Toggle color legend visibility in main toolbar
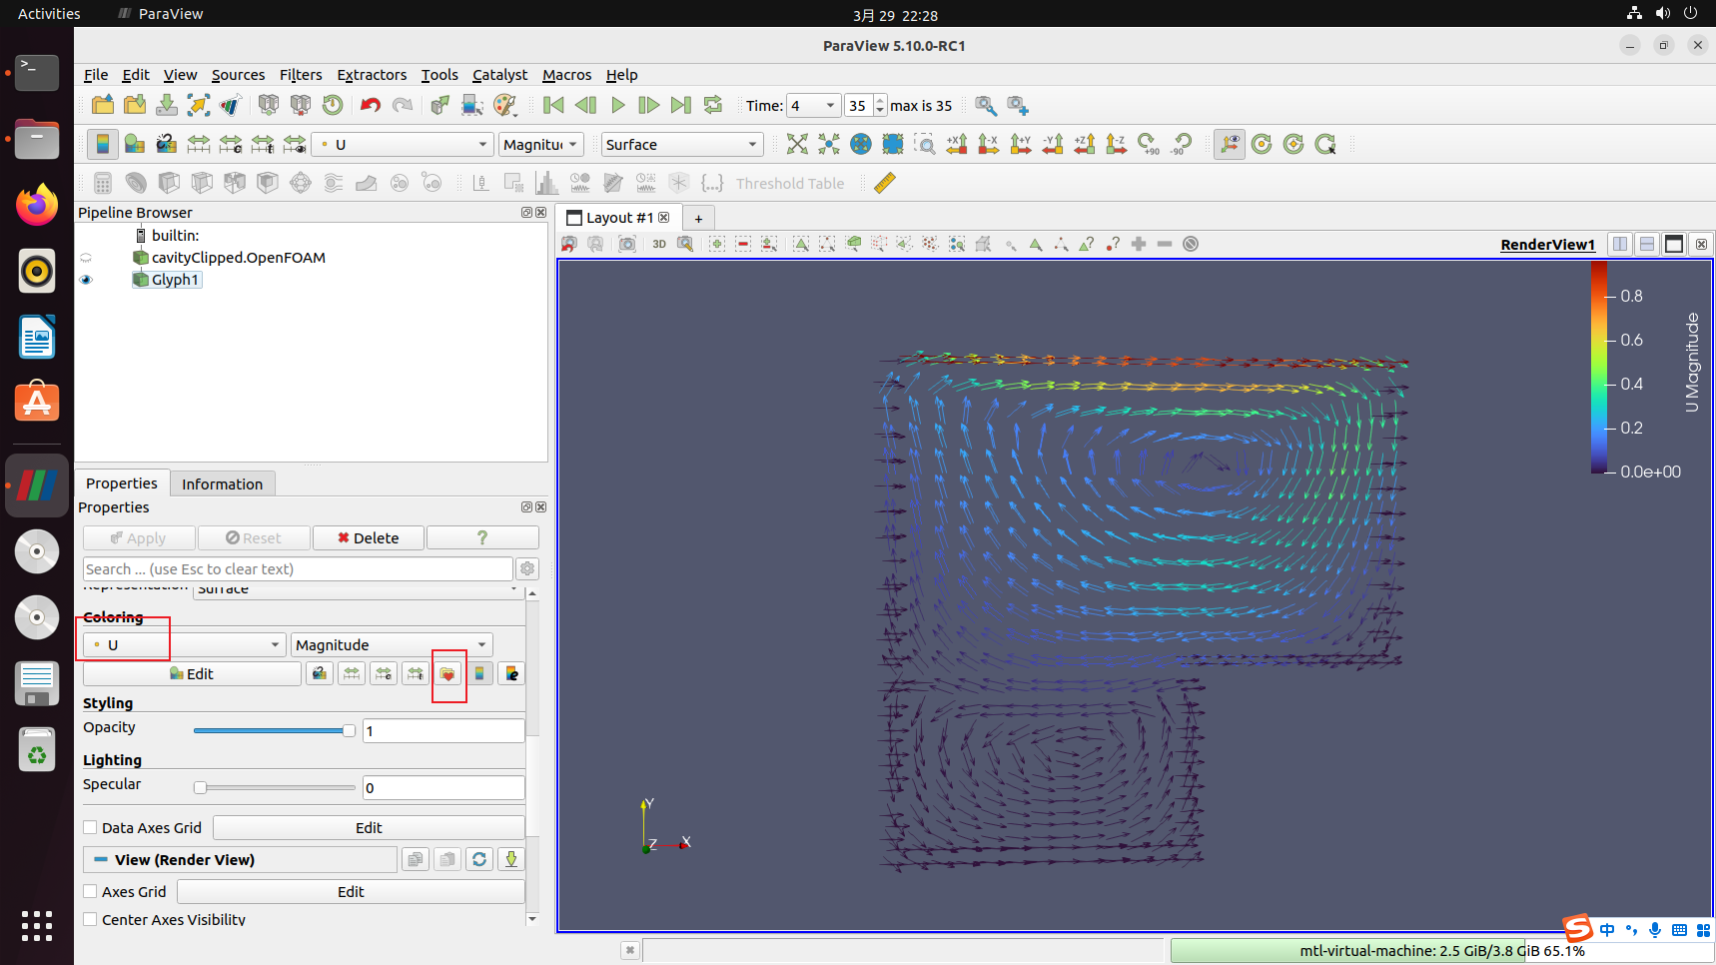This screenshot has height=965, width=1716. point(102,144)
